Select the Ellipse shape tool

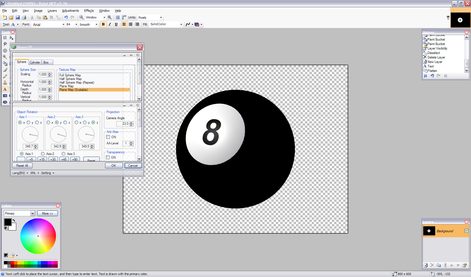point(5,102)
